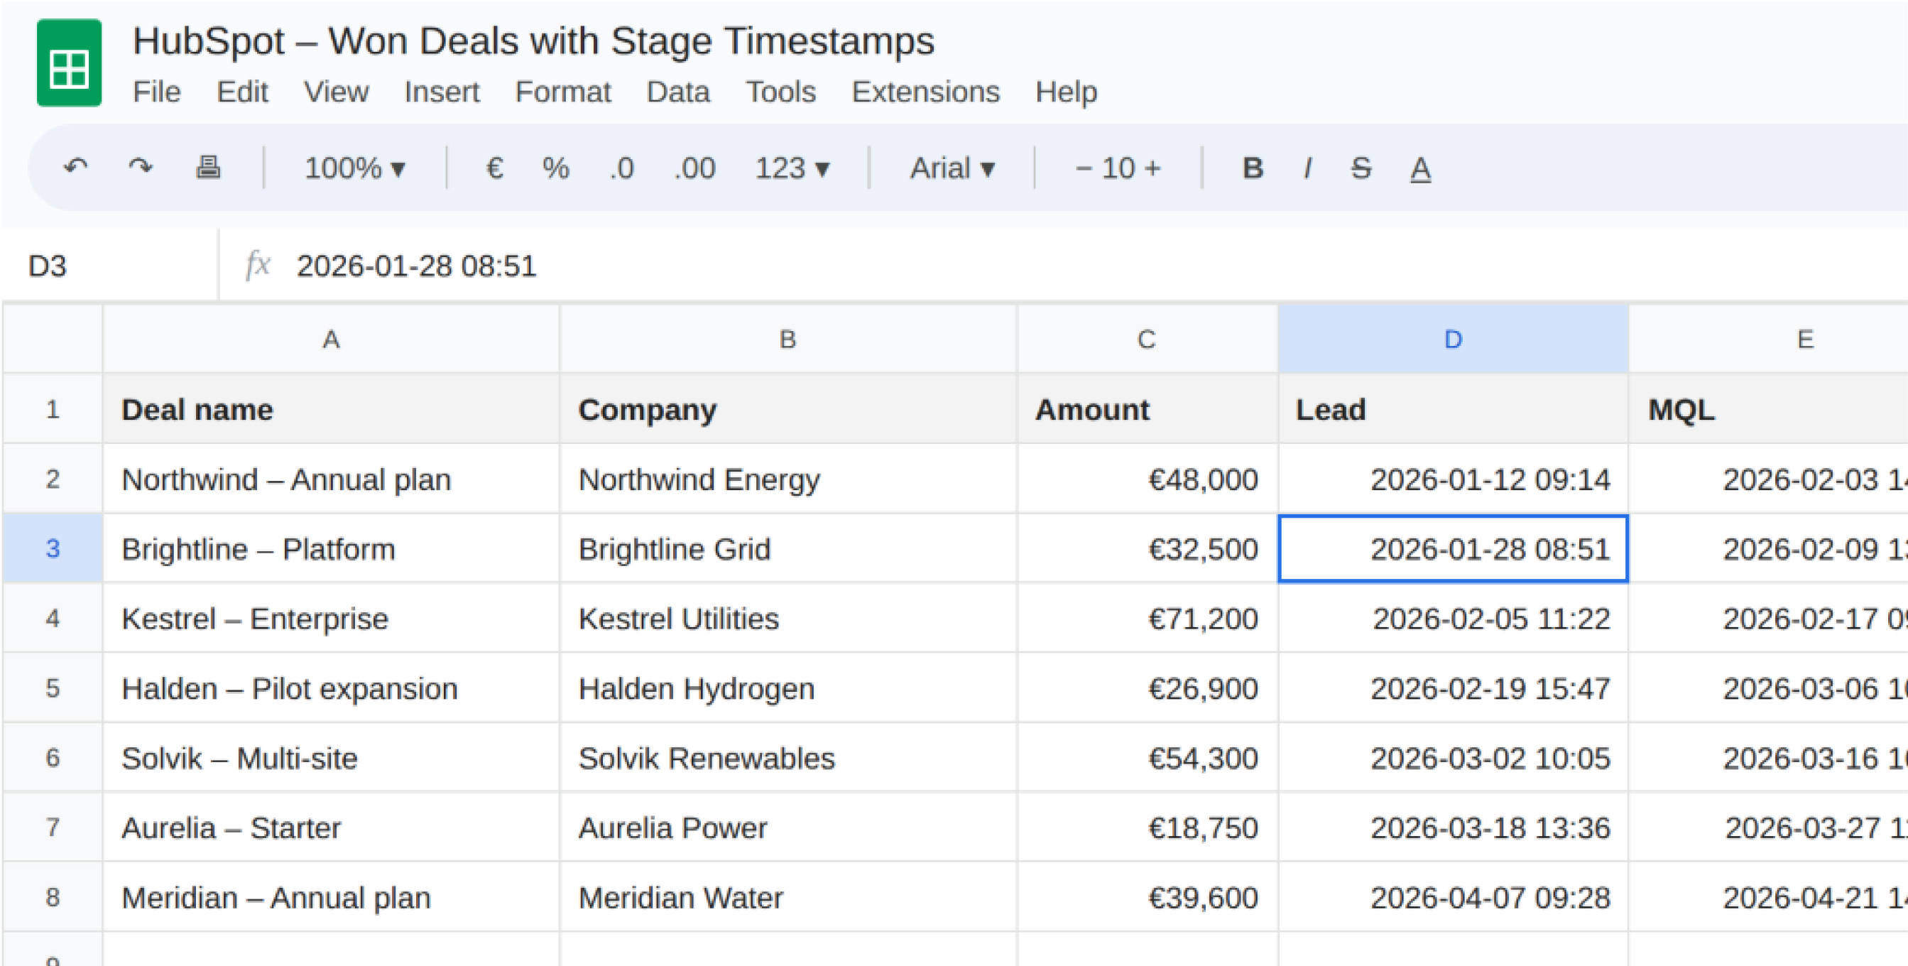The height and width of the screenshot is (966, 1908).
Task: Select row 5 header
Action: tap(53, 688)
